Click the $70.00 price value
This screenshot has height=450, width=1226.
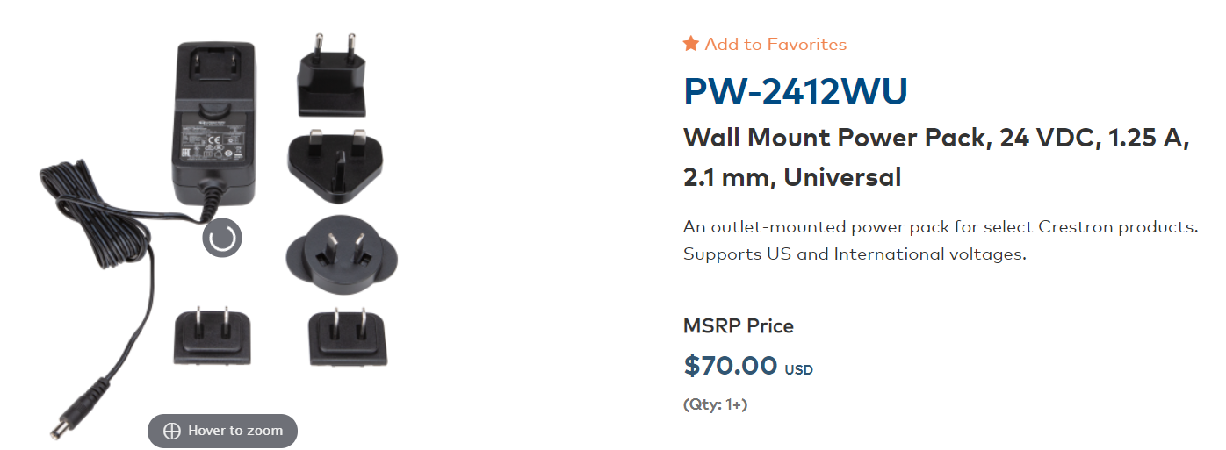coord(731,365)
